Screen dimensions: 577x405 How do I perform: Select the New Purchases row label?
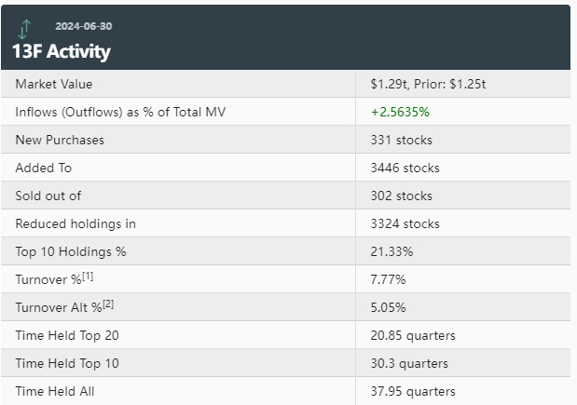click(x=60, y=140)
